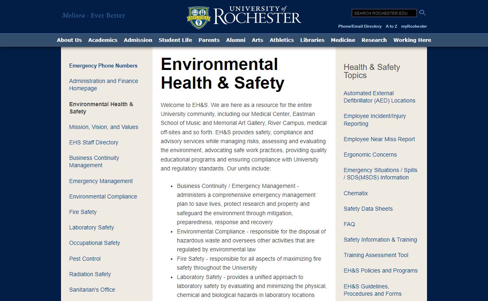
Task: Open Employee Near Miss Report
Action: [x=379, y=139]
